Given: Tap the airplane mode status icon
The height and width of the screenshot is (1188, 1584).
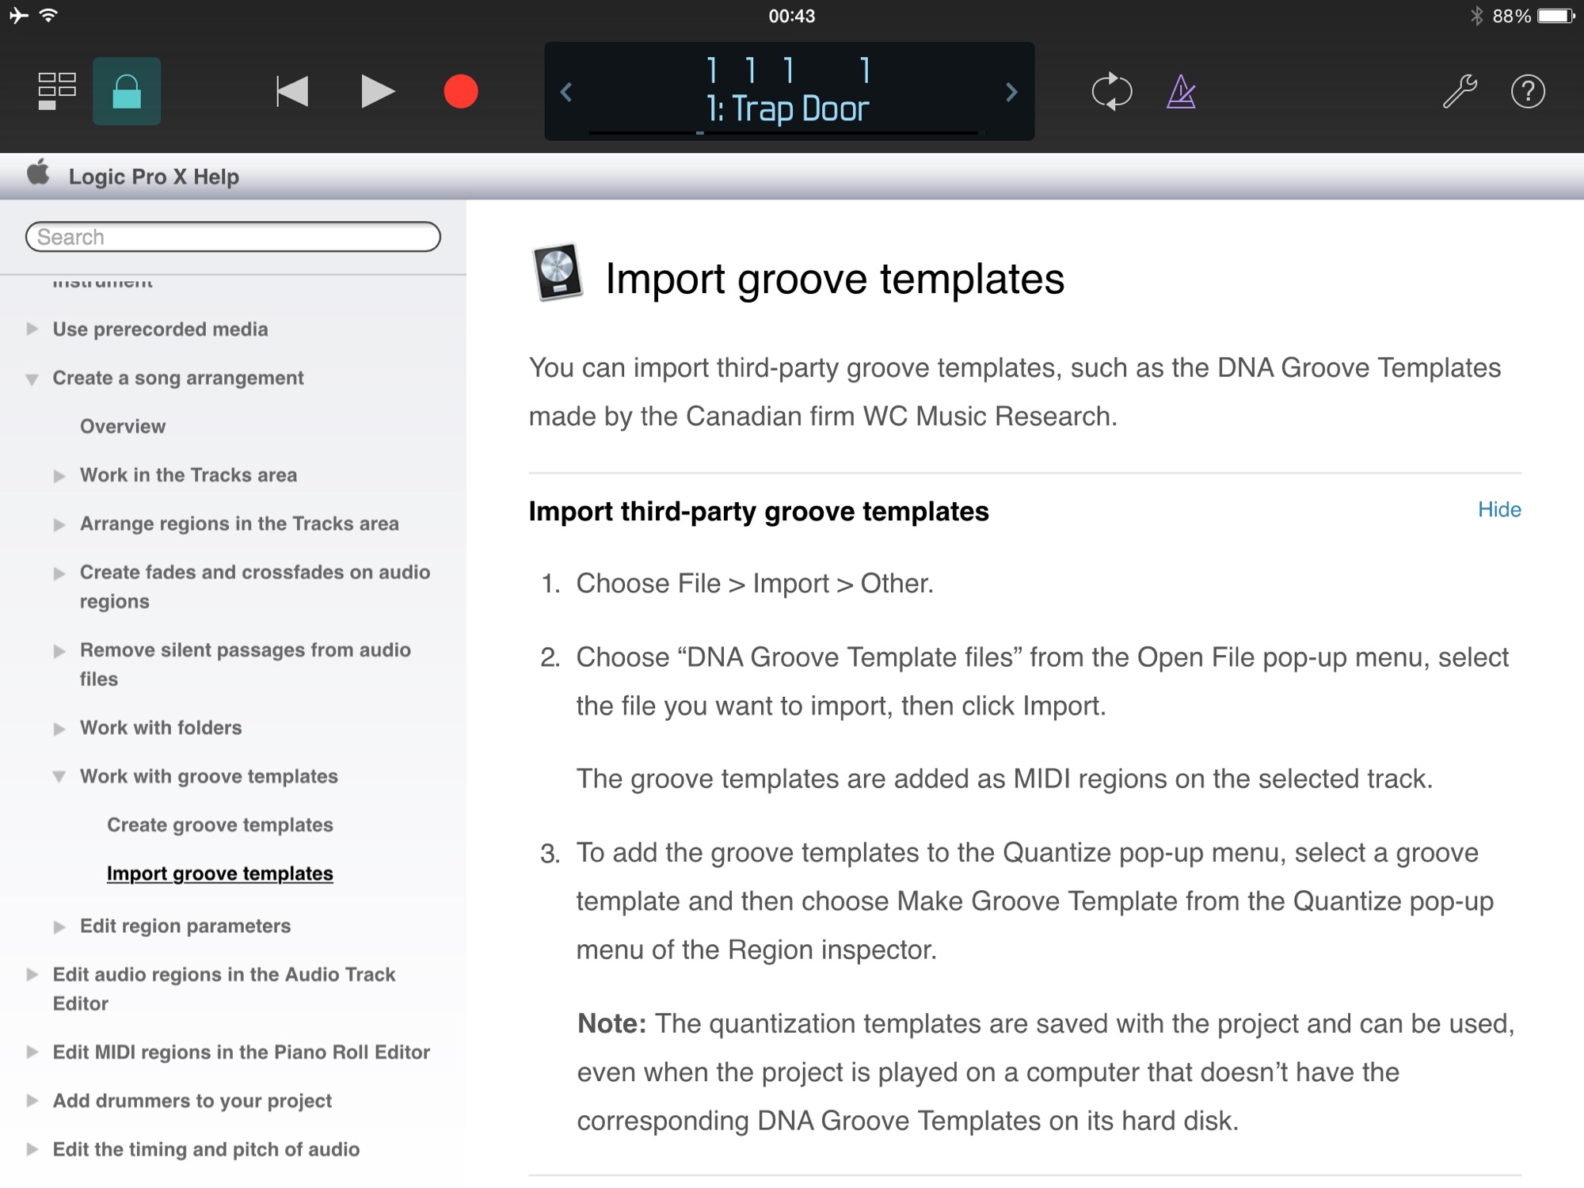Looking at the screenshot, I should coord(18,15).
